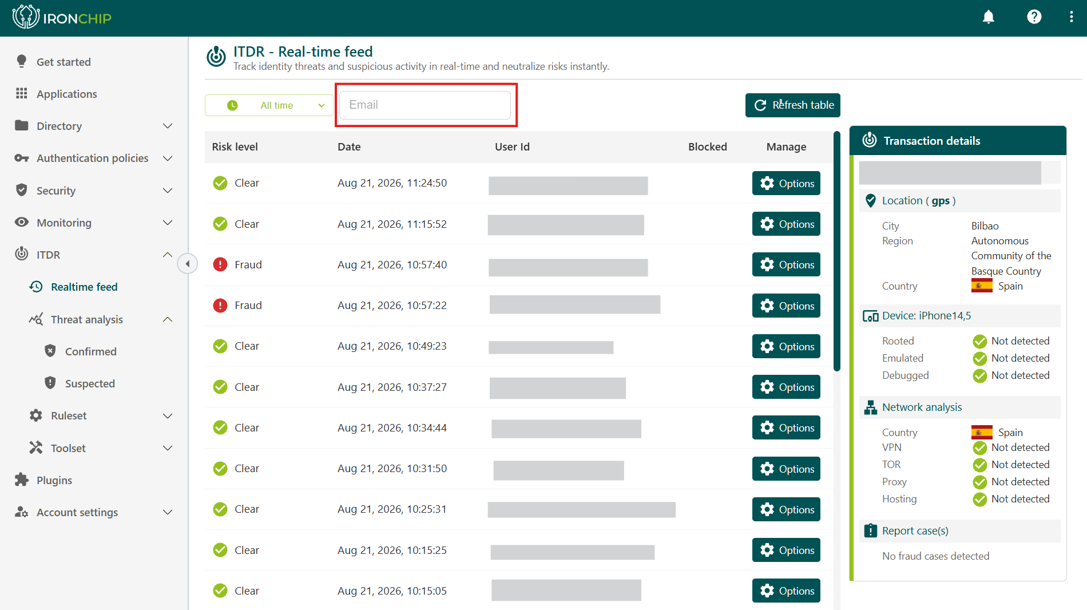The width and height of the screenshot is (1087, 610).
Task: Go to Realtime feed
Action: point(84,287)
